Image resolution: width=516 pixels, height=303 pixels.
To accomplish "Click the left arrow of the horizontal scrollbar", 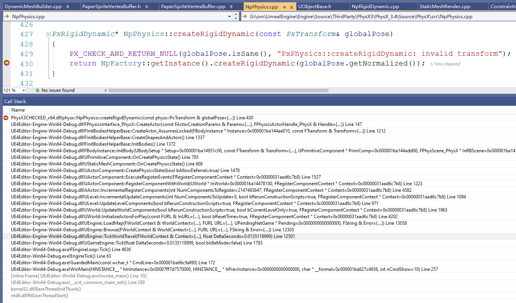I will (106, 90).
